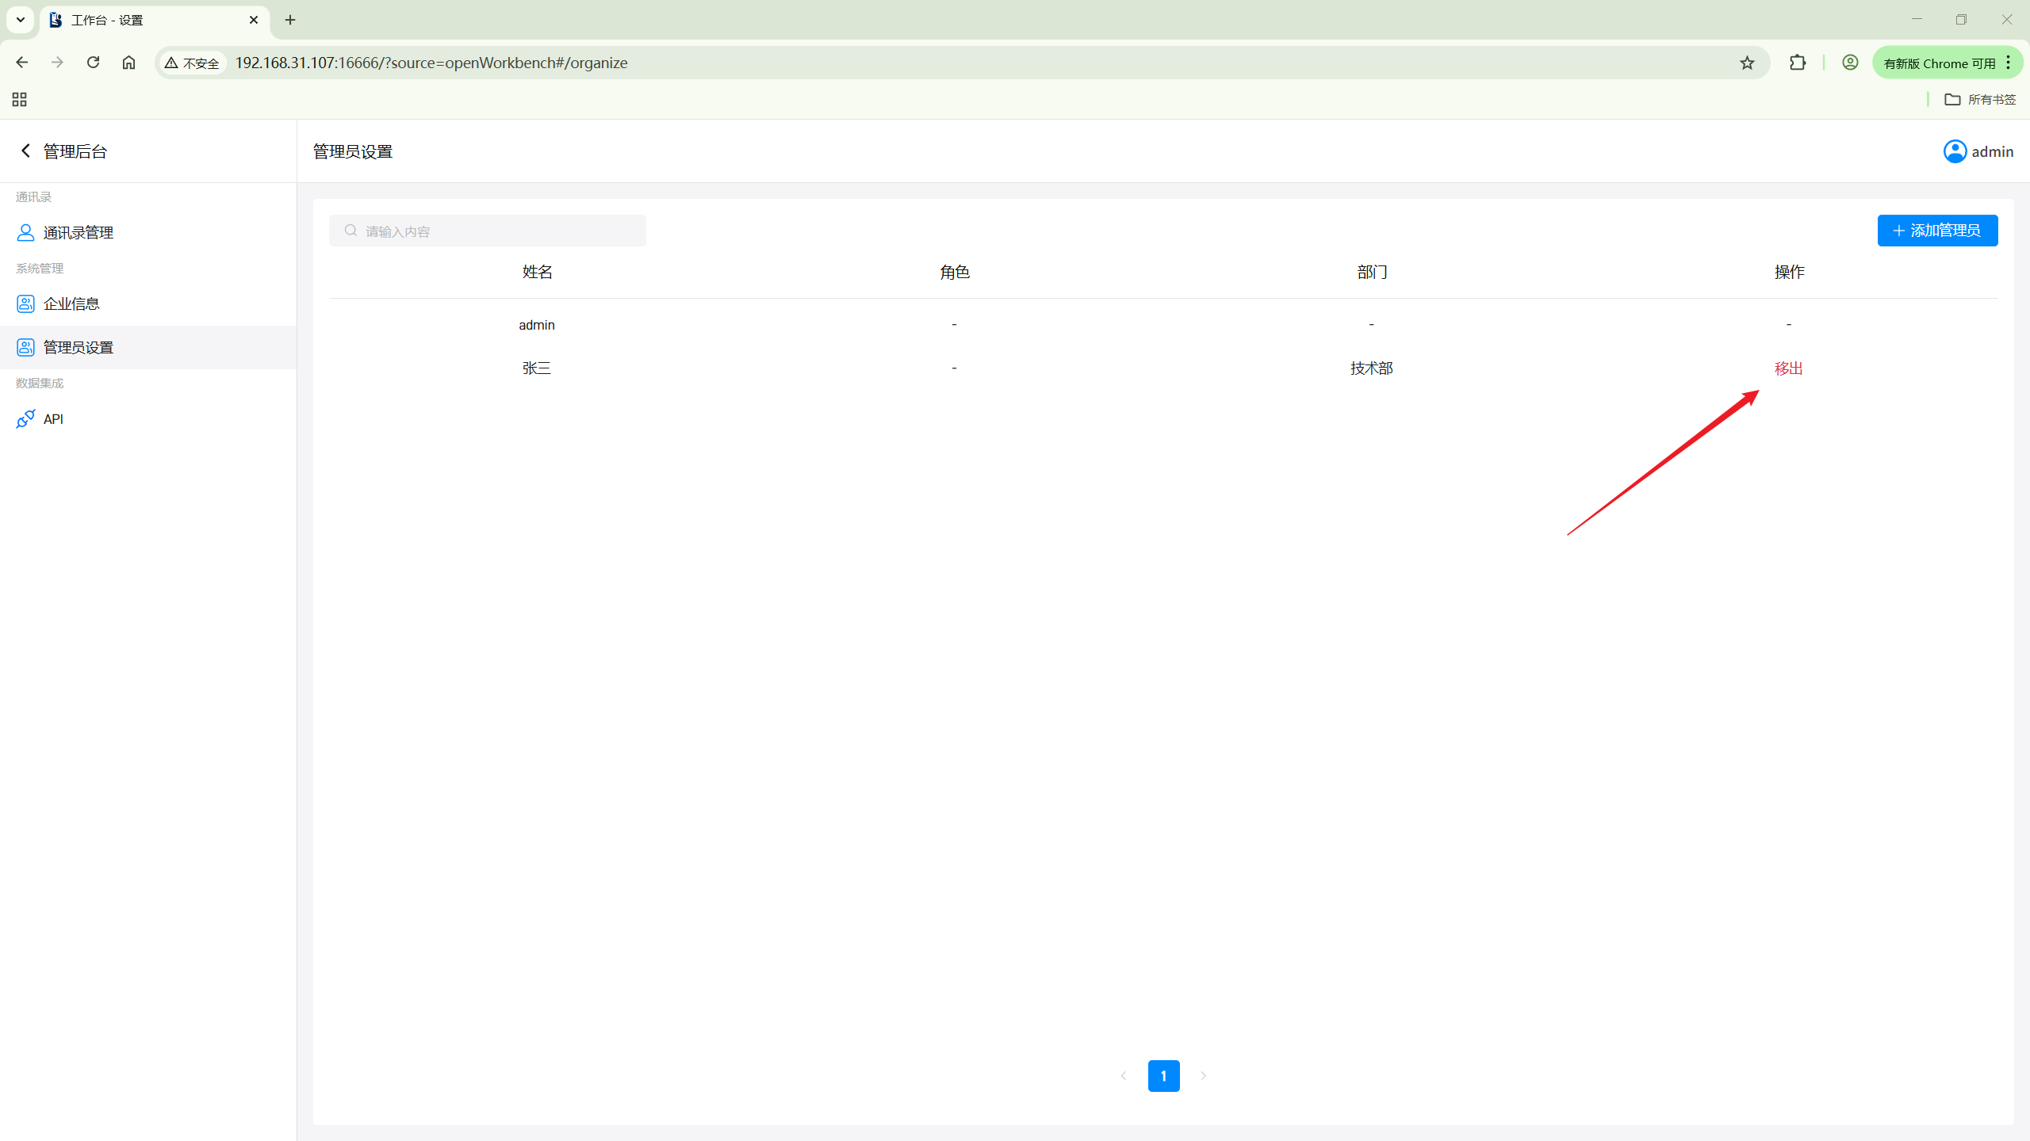The width and height of the screenshot is (2030, 1141).
Task: Click the API plug icon
Action: pos(25,418)
